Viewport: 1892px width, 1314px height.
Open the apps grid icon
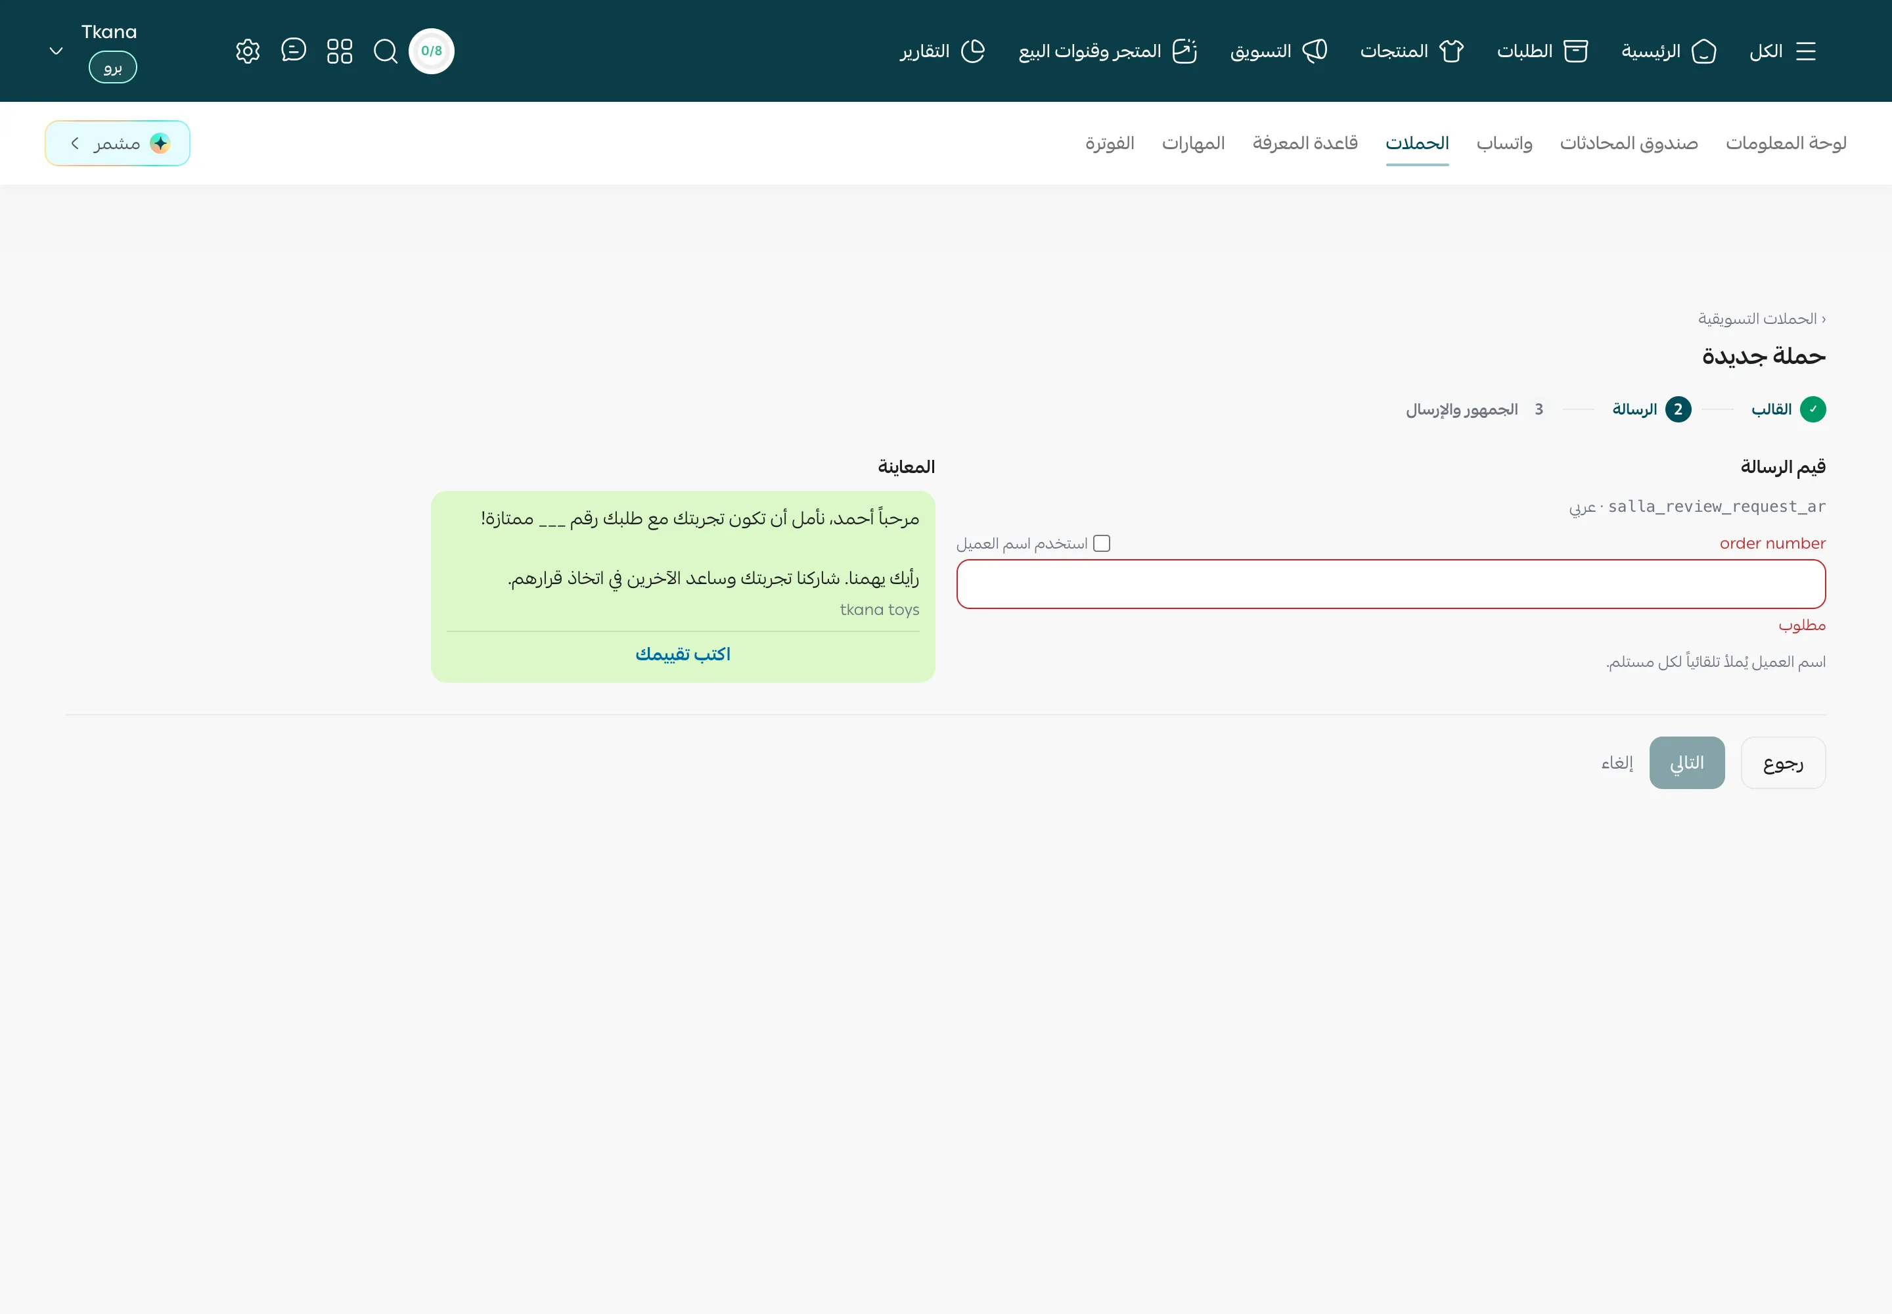pos(339,51)
